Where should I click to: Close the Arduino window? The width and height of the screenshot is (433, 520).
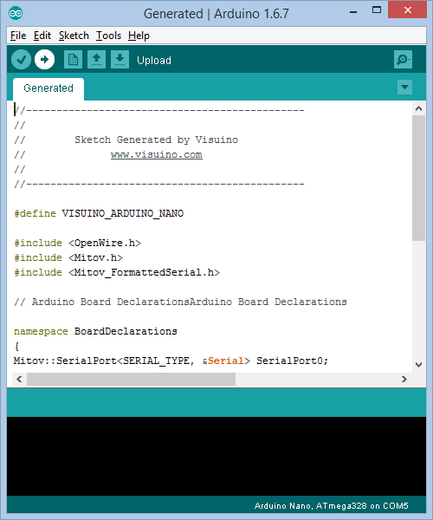point(408,10)
